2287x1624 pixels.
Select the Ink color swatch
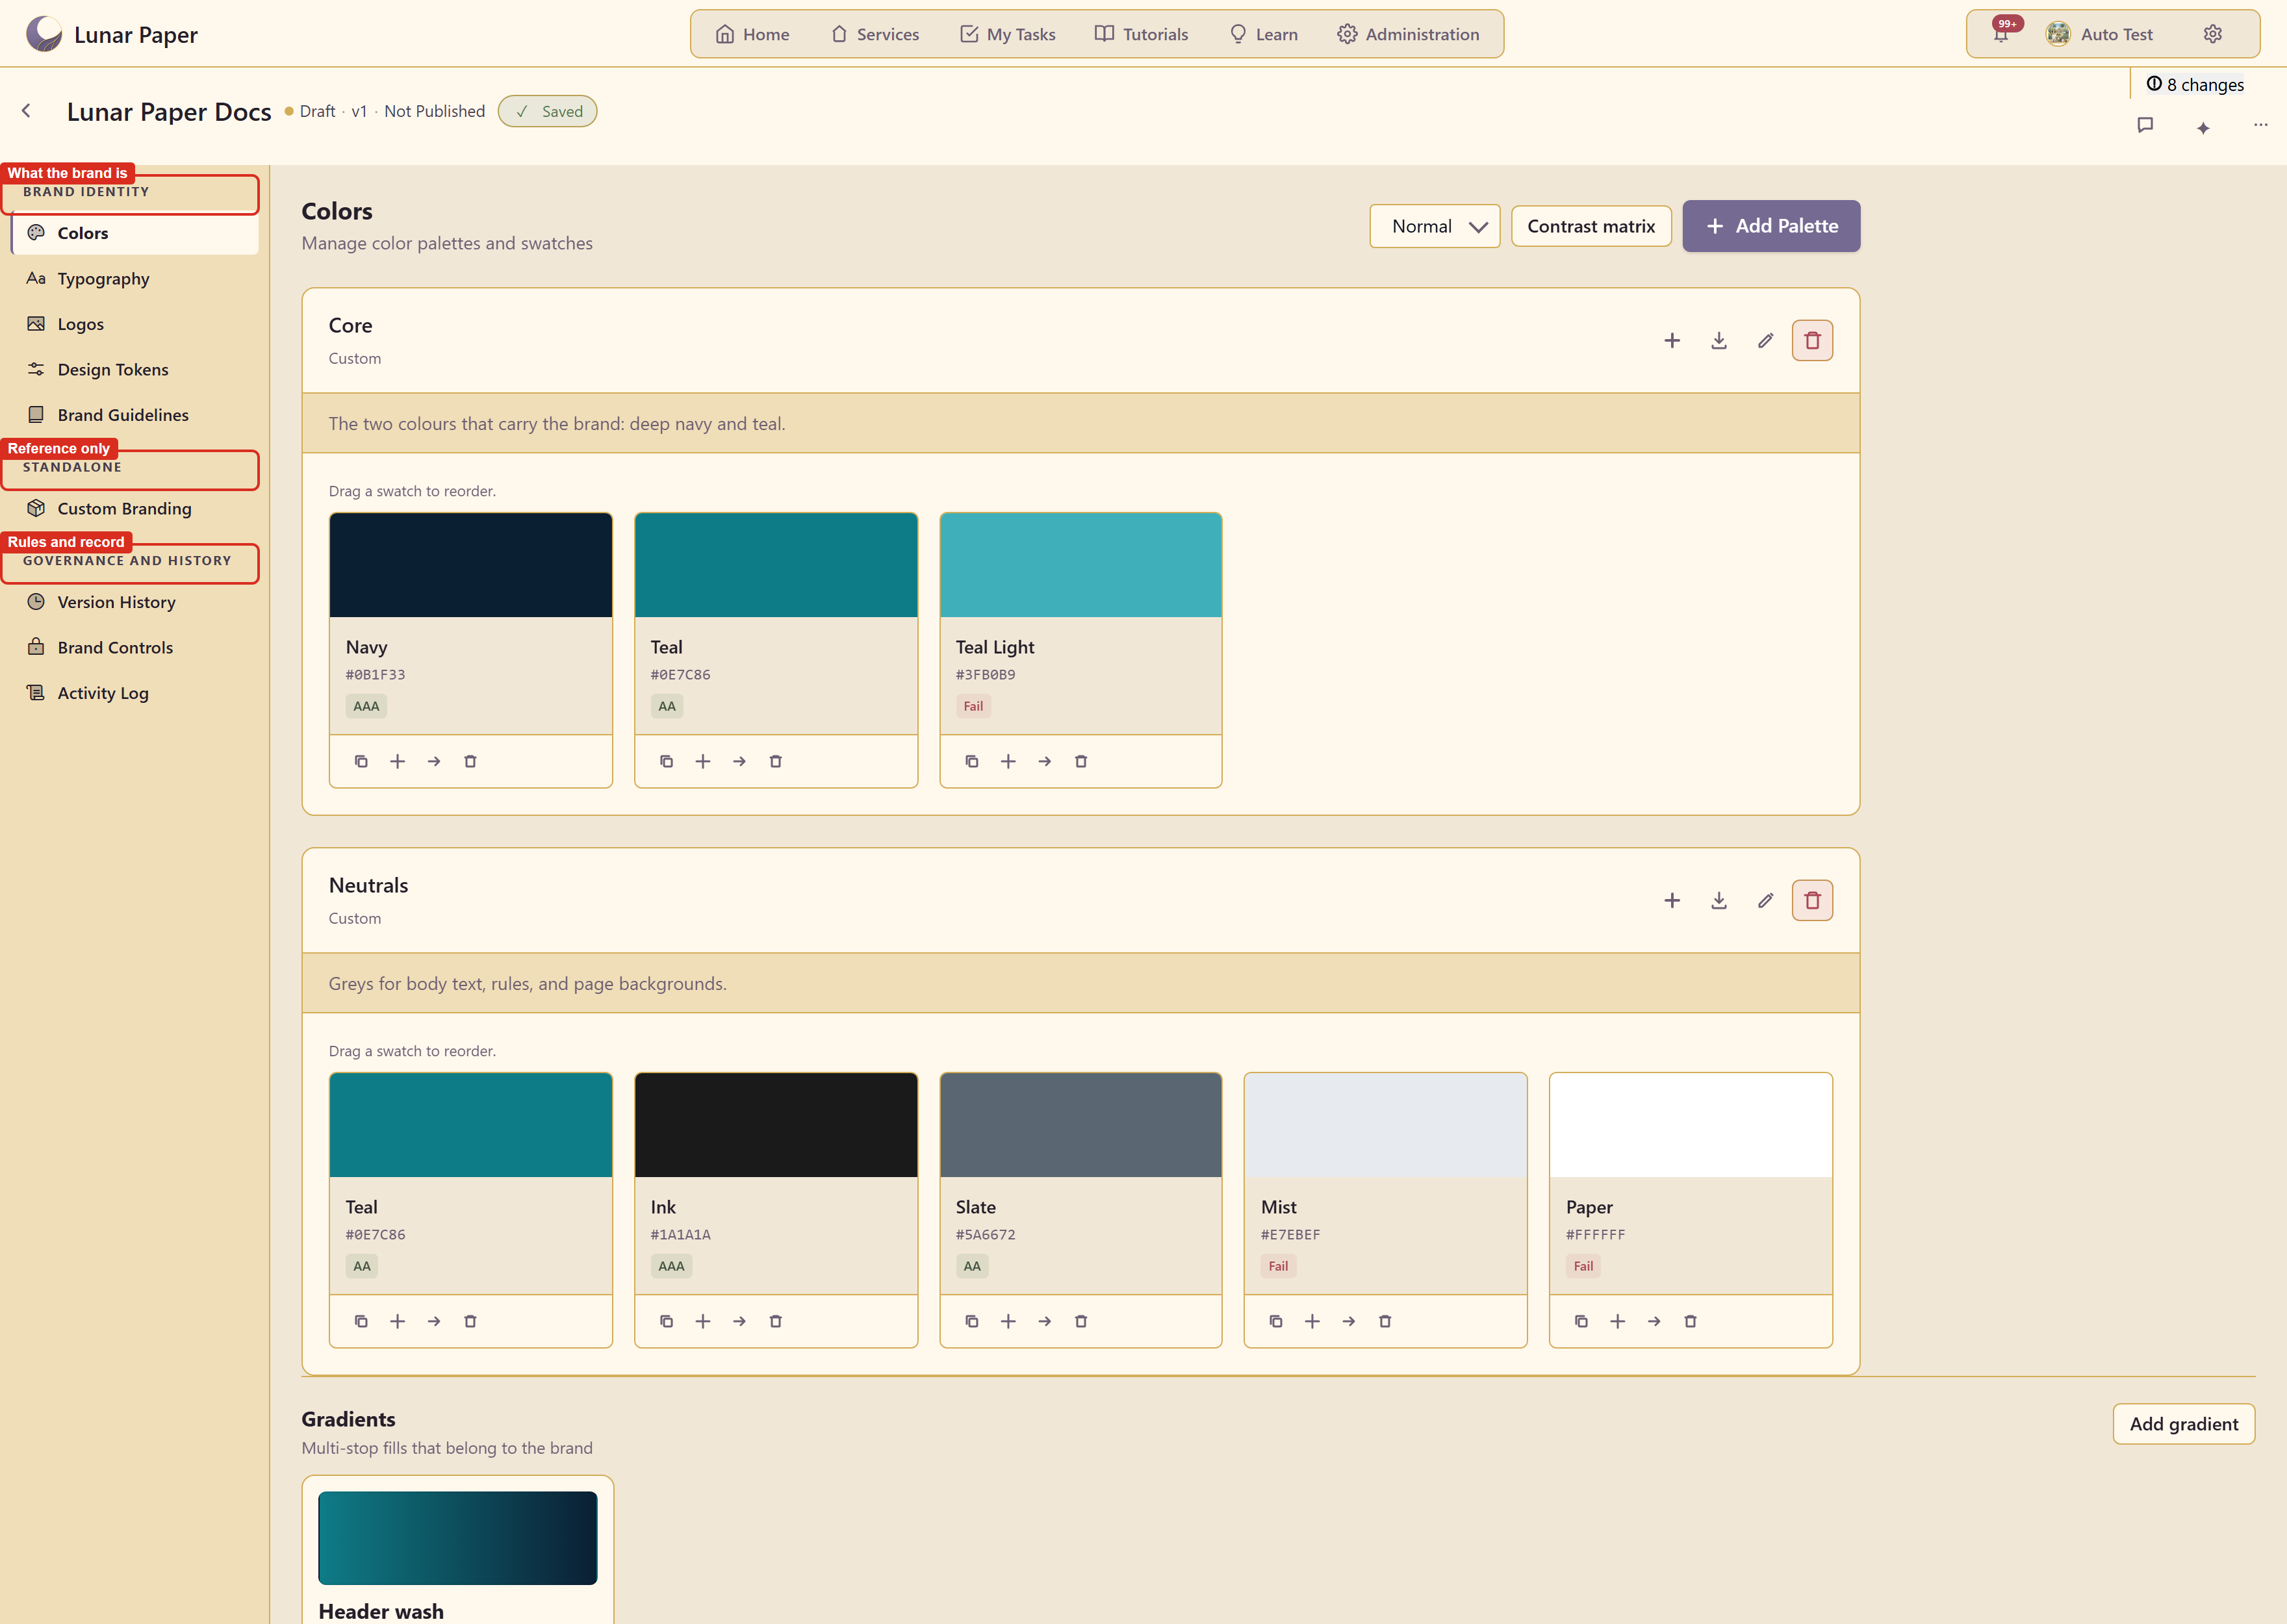pyautogui.click(x=776, y=1125)
